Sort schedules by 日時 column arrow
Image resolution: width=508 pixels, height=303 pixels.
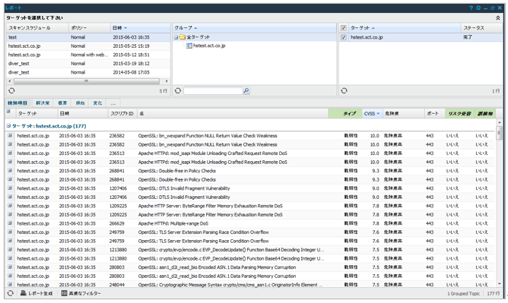pos(125,28)
